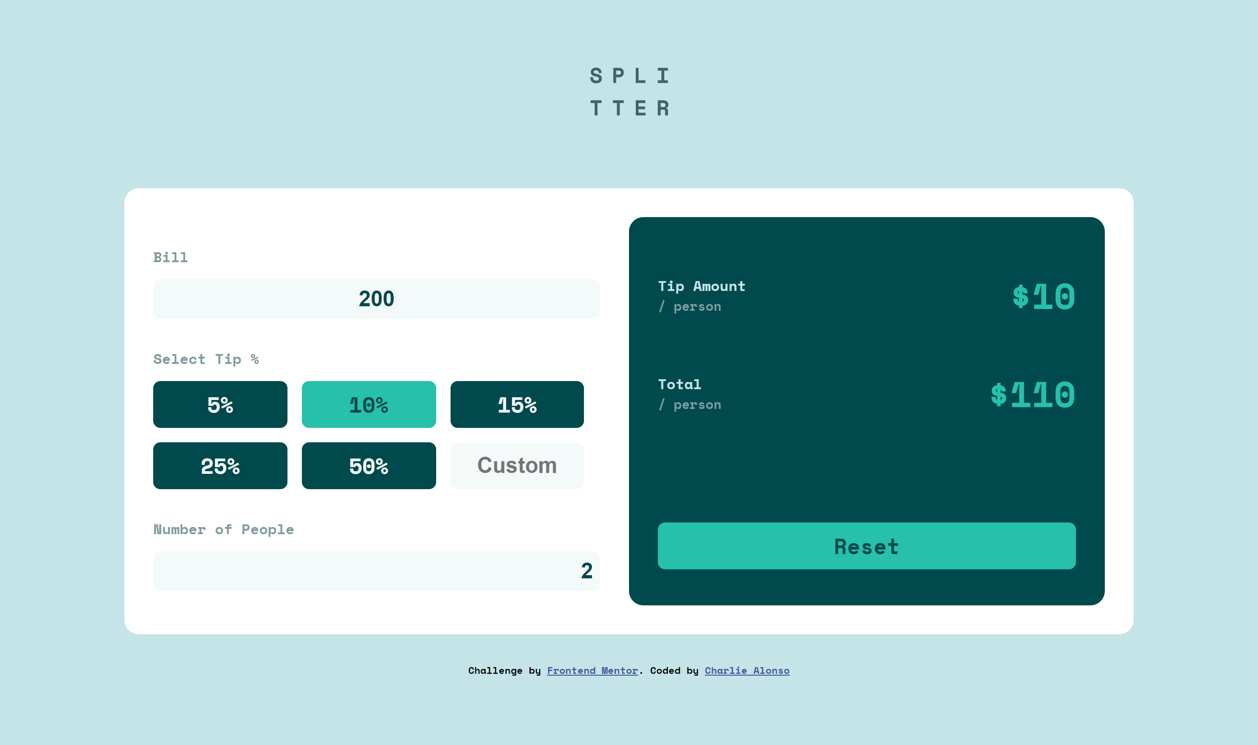1258x745 pixels.
Task: Open the Frontend Mentor link
Action: (592, 671)
